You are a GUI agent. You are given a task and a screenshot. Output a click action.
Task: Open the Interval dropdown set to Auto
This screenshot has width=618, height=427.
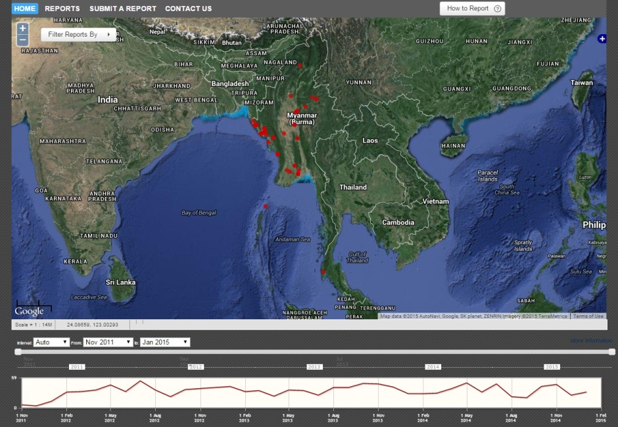[51, 342]
